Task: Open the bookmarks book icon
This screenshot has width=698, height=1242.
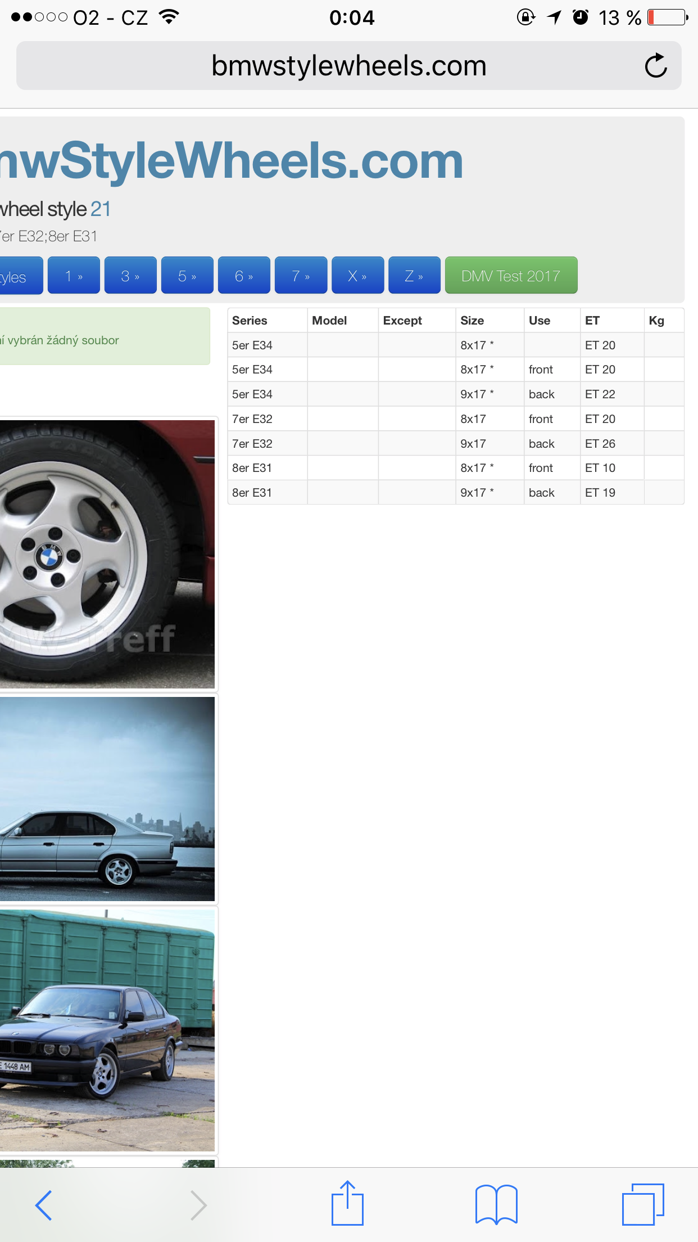Action: pos(496,1204)
